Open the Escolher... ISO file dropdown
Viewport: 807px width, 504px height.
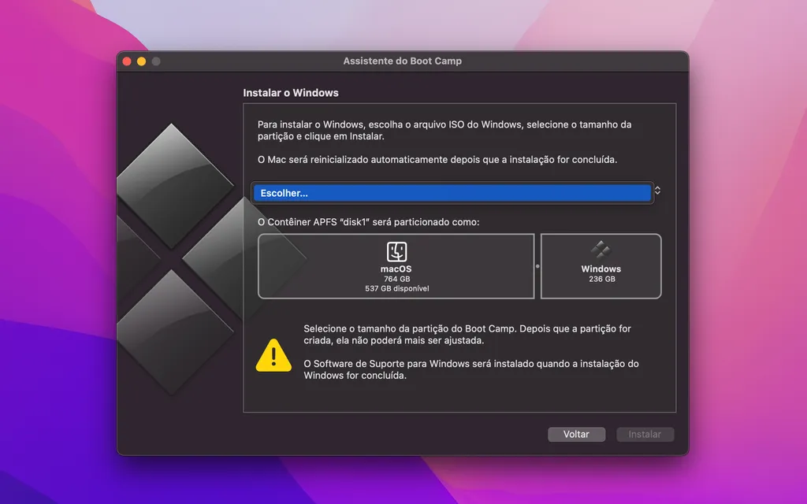pyautogui.click(x=452, y=194)
